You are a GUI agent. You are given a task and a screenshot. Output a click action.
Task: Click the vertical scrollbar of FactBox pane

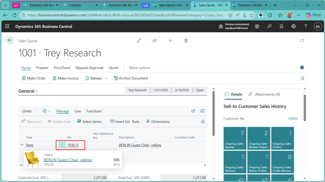pyautogui.click(x=305, y=107)
